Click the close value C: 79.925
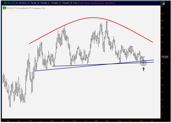 64,3
